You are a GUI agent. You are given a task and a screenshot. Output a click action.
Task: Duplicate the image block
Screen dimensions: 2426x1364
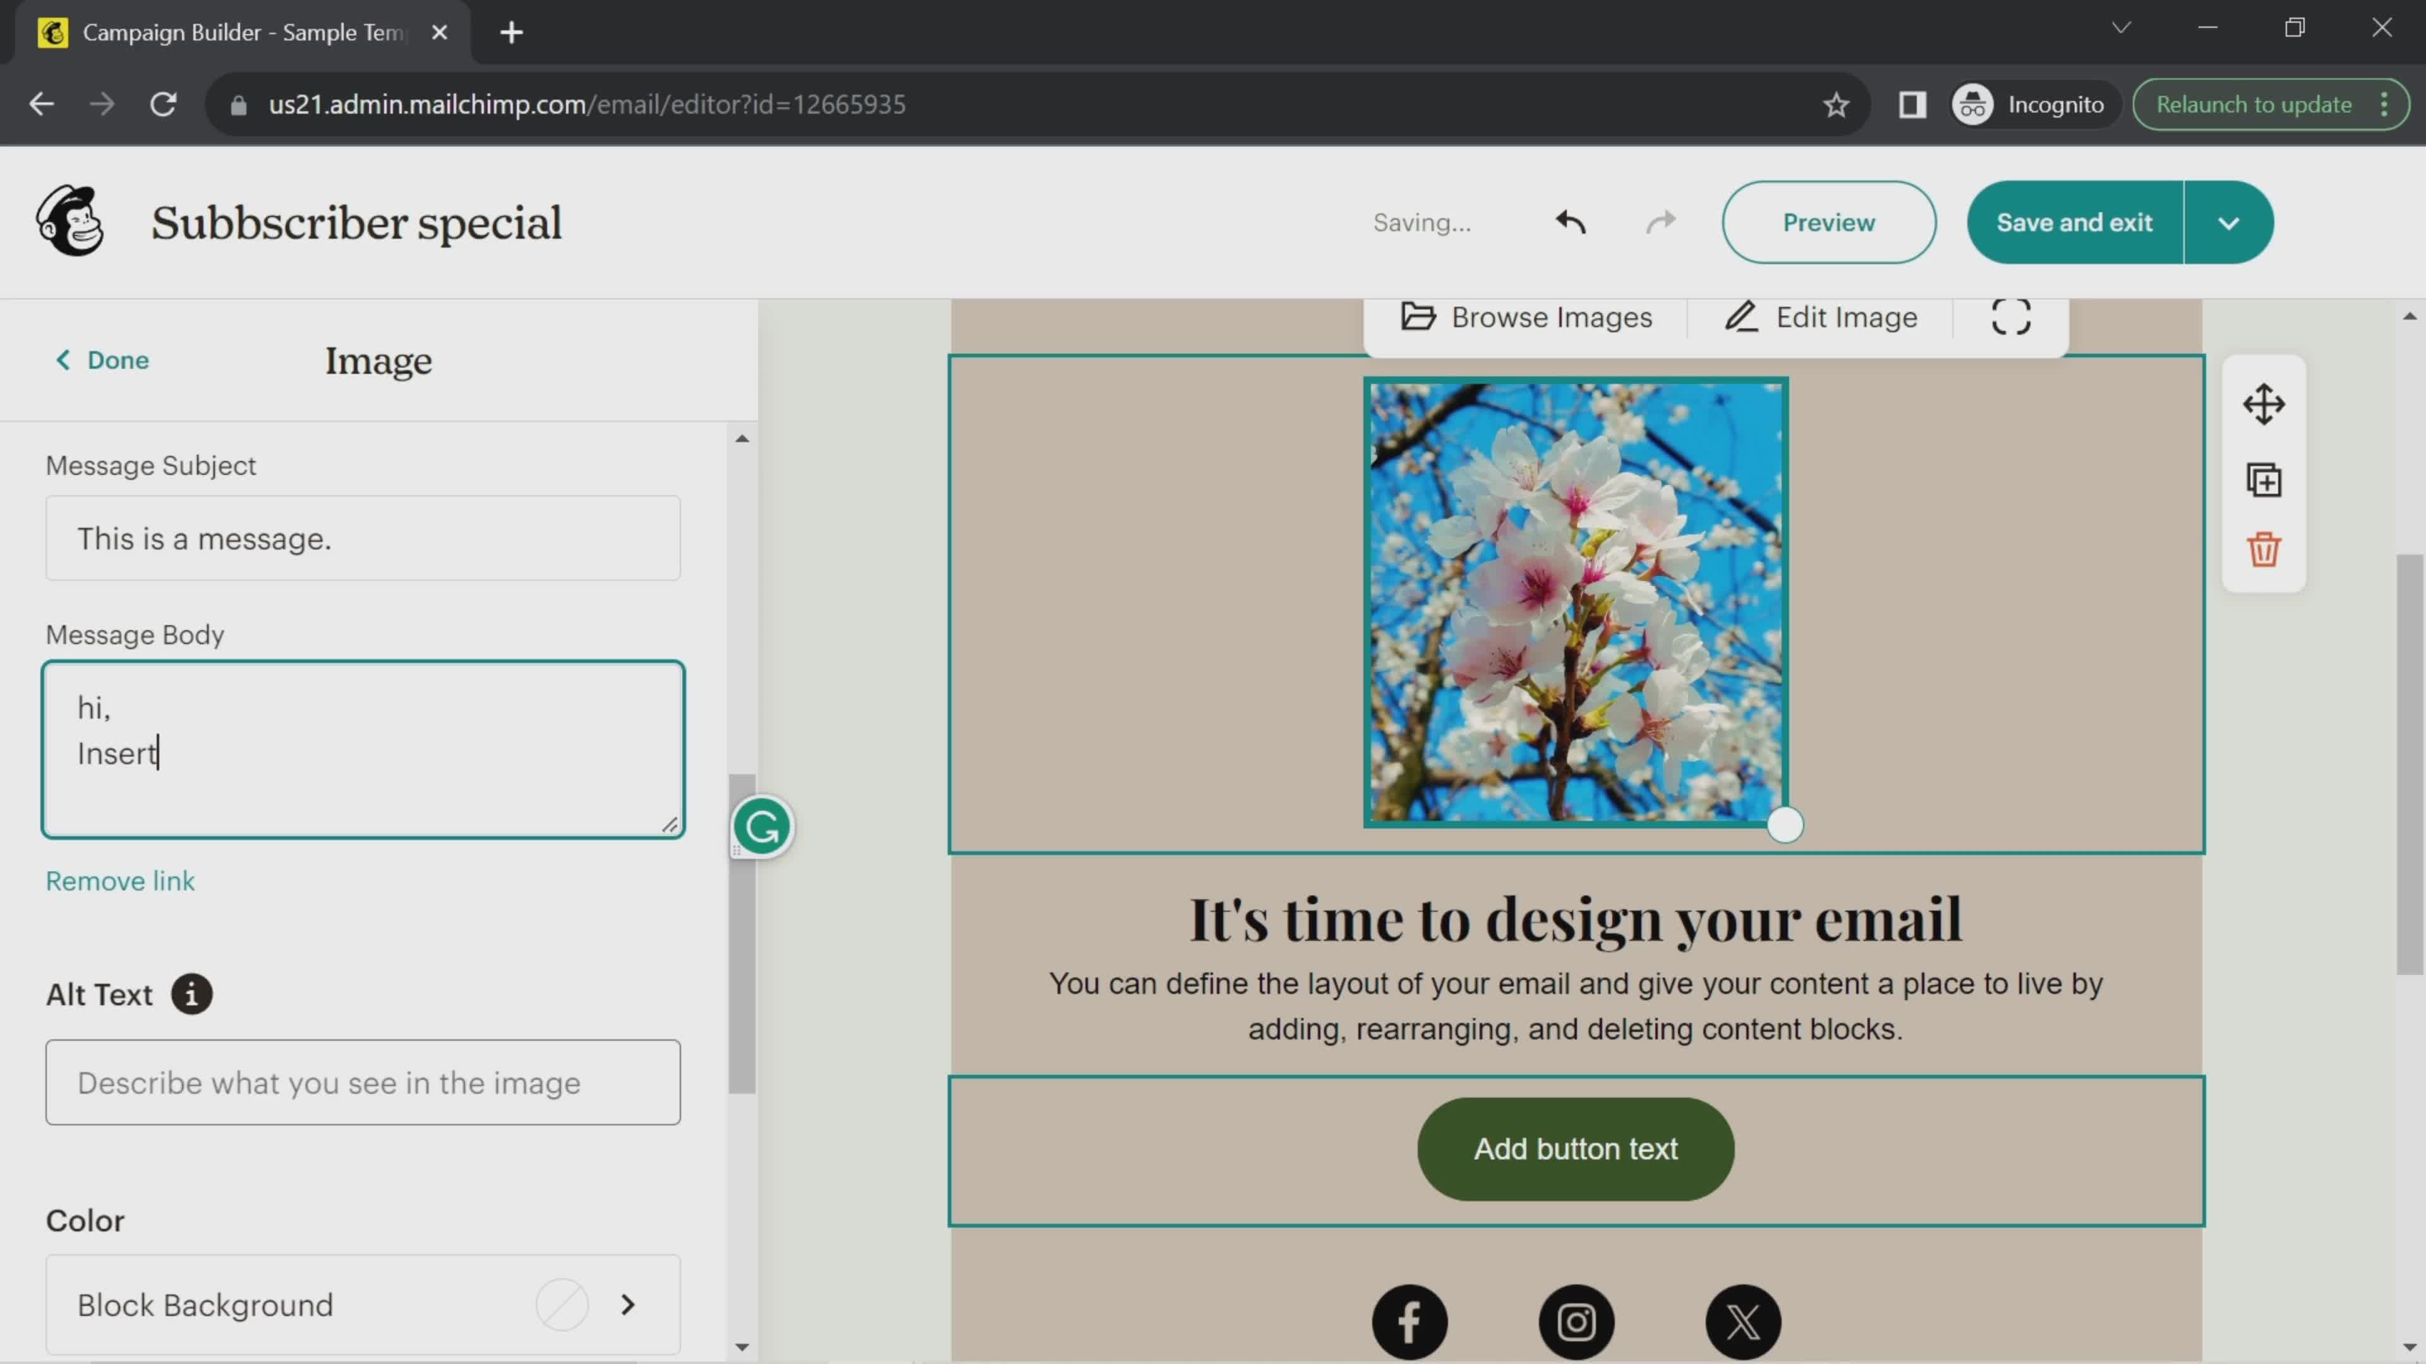point(2264,480)
